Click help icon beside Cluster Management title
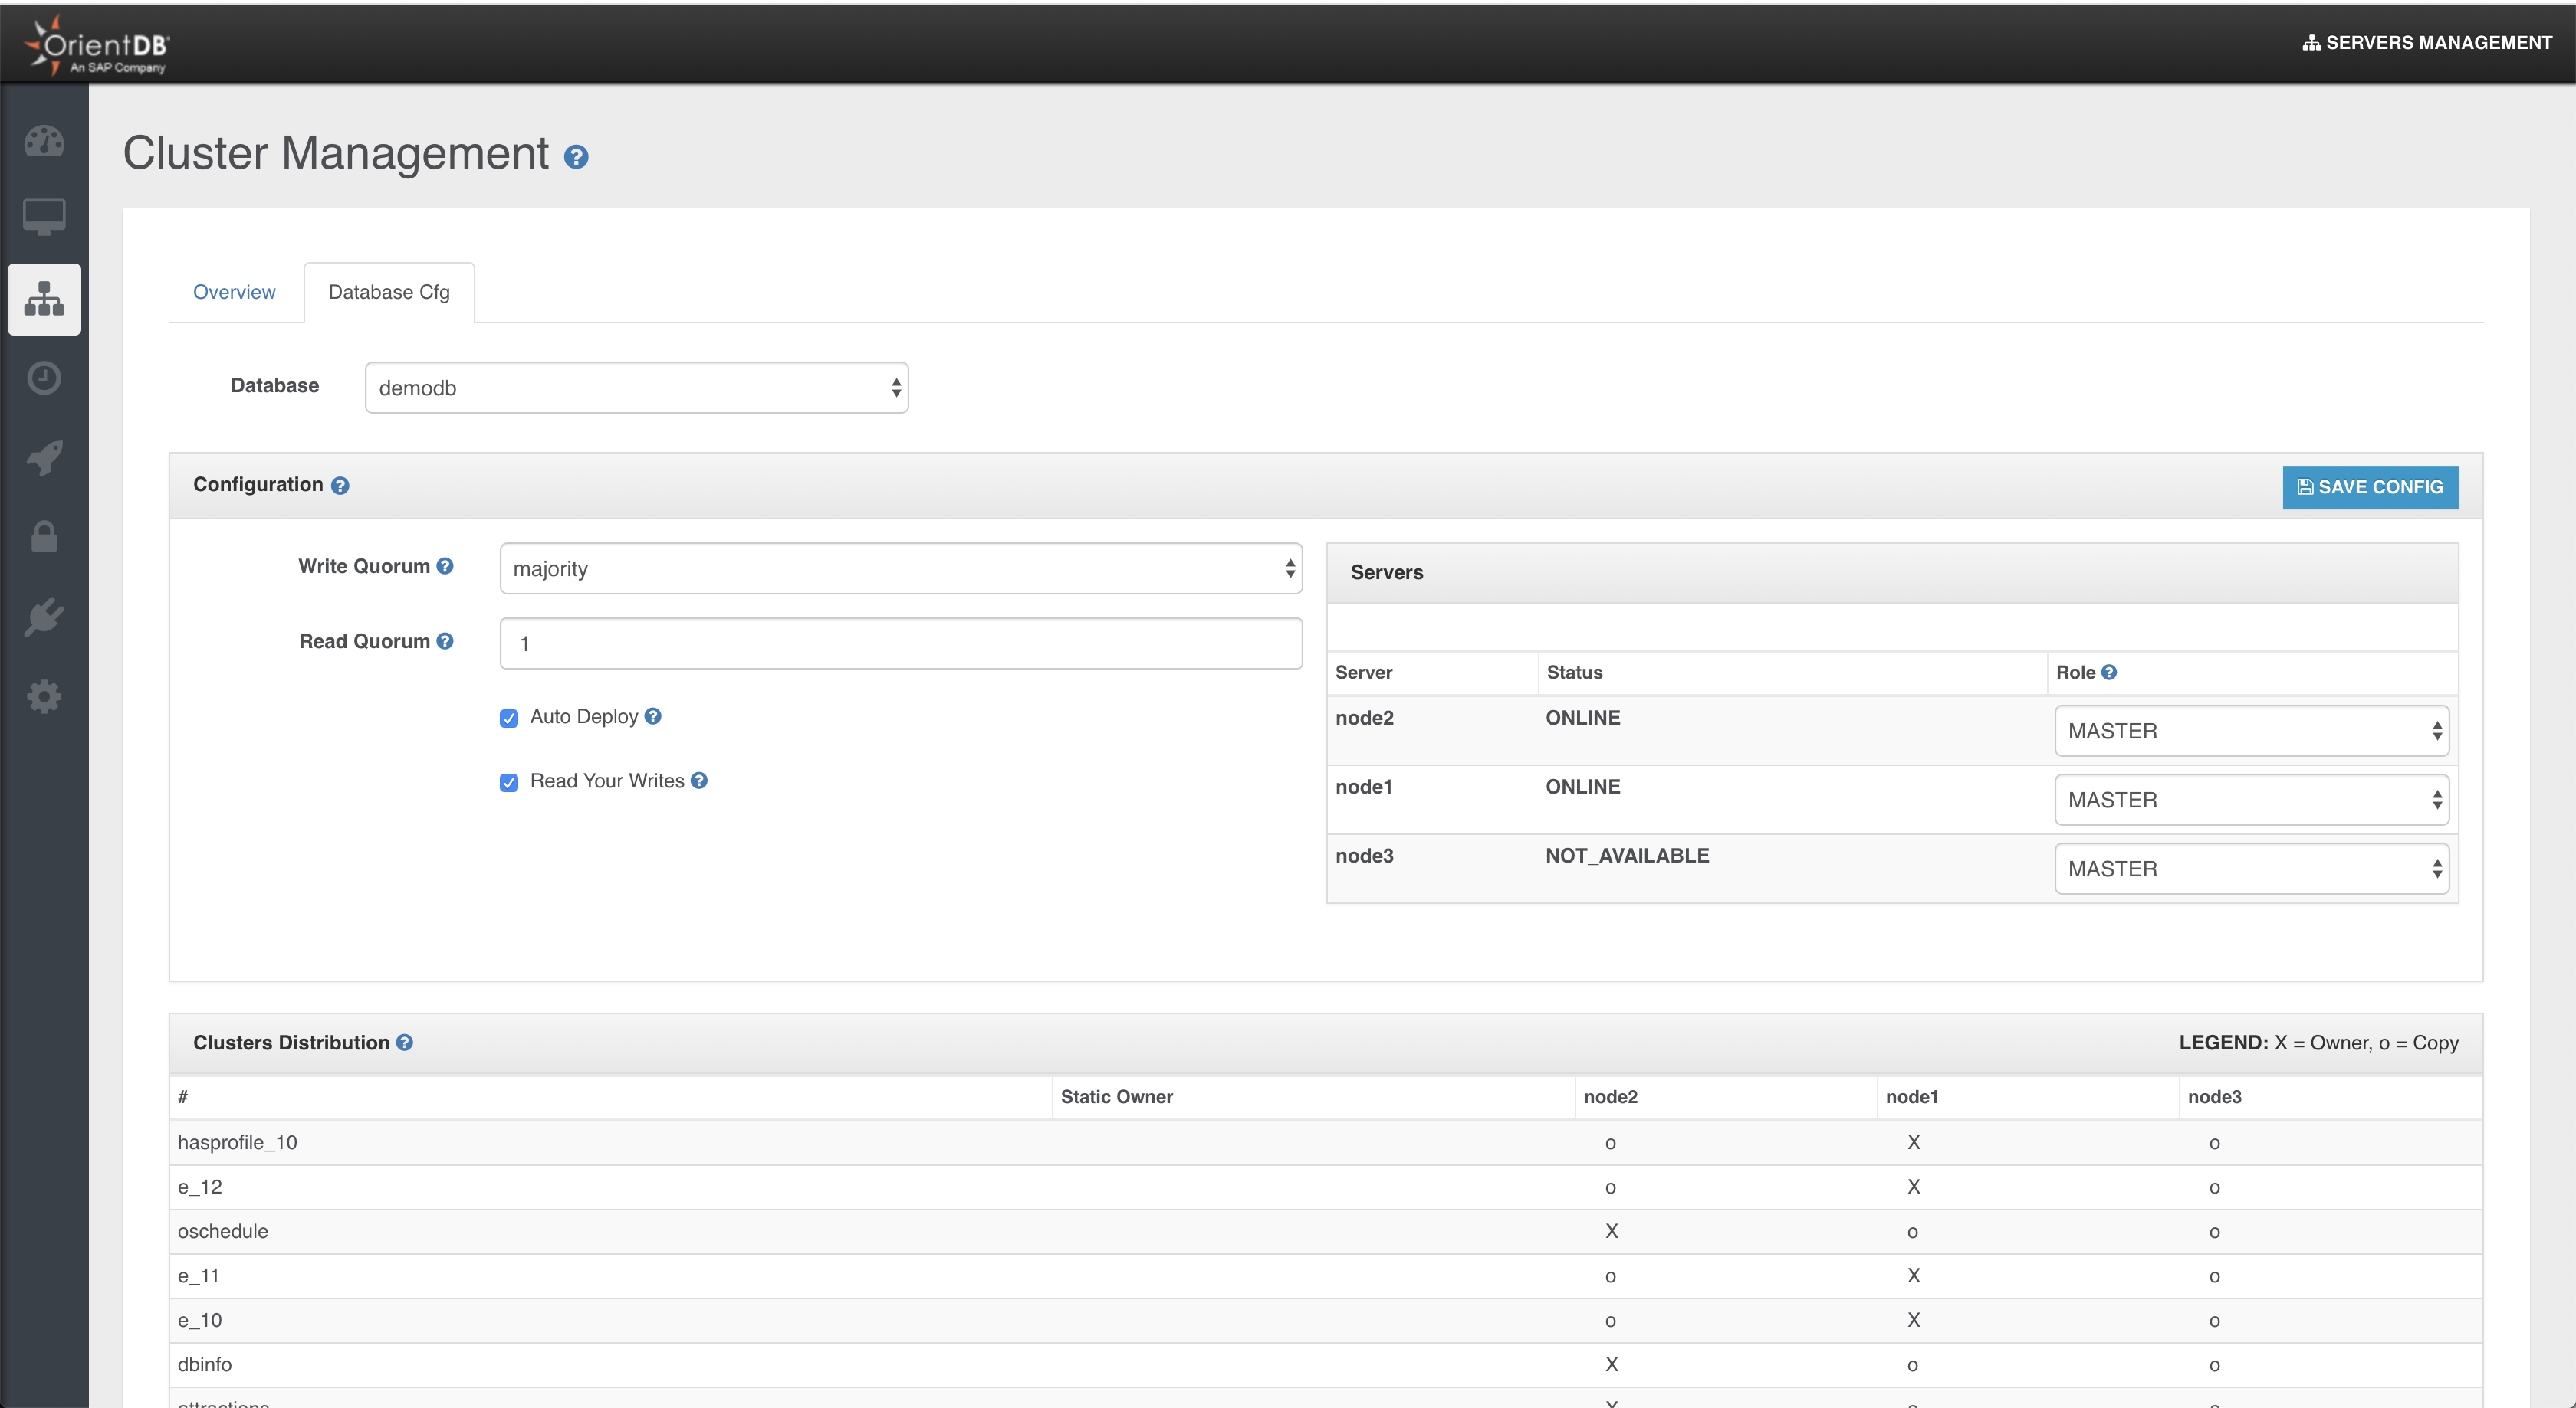Image resolution: width=2576 pixels, height=1408 pixels. point(576,157)
